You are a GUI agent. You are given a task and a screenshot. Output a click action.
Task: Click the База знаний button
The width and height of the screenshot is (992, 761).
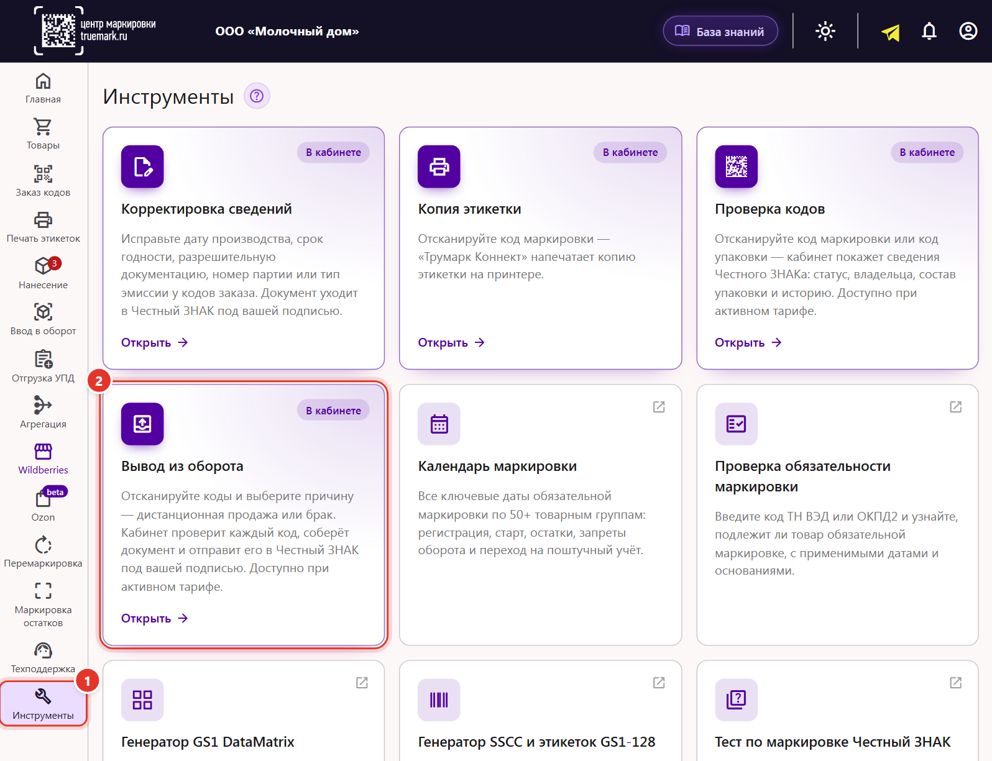point(720,31)
